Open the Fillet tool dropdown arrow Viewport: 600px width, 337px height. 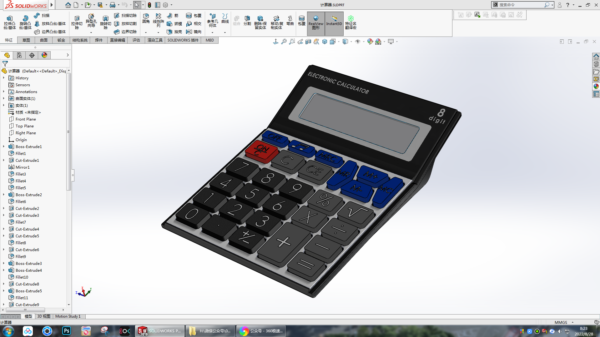coord(146,32)
